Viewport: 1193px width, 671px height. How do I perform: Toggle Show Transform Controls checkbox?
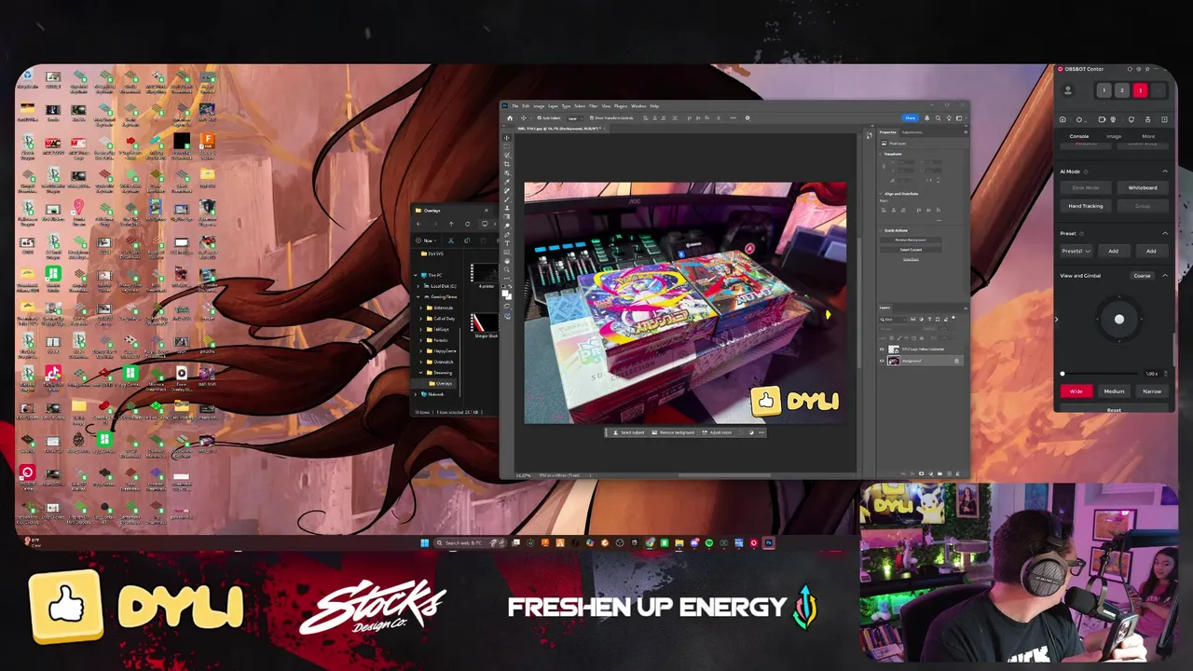pos(592,118)
